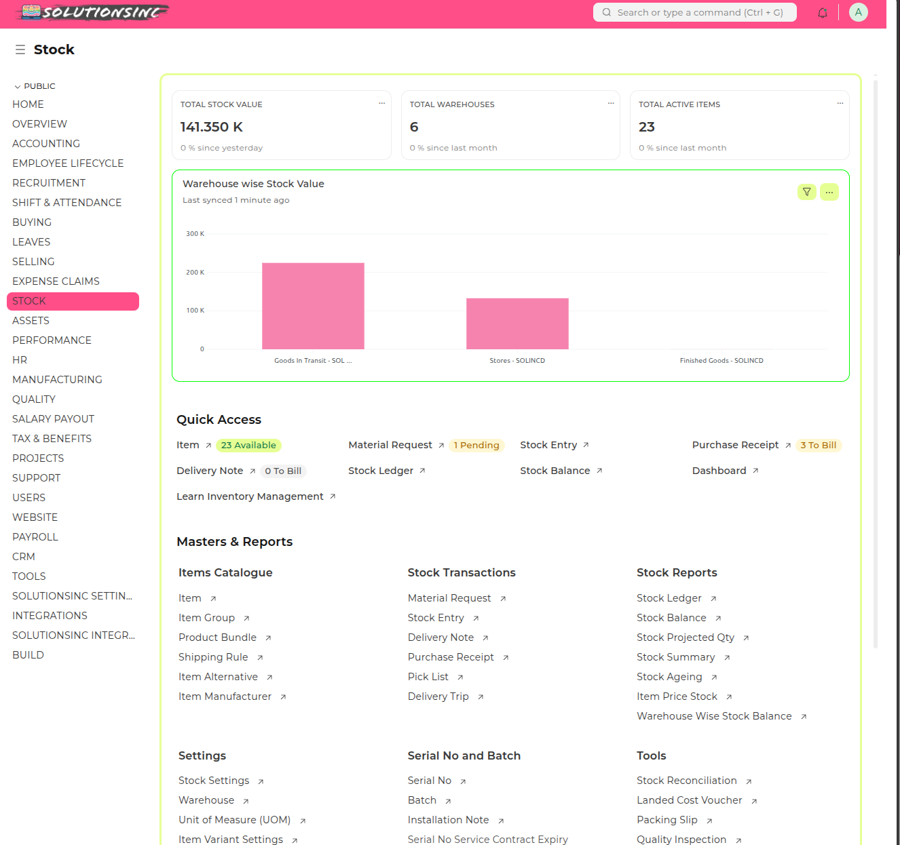
Task: Open Packing Slip link
Action: tap(667, 820)
